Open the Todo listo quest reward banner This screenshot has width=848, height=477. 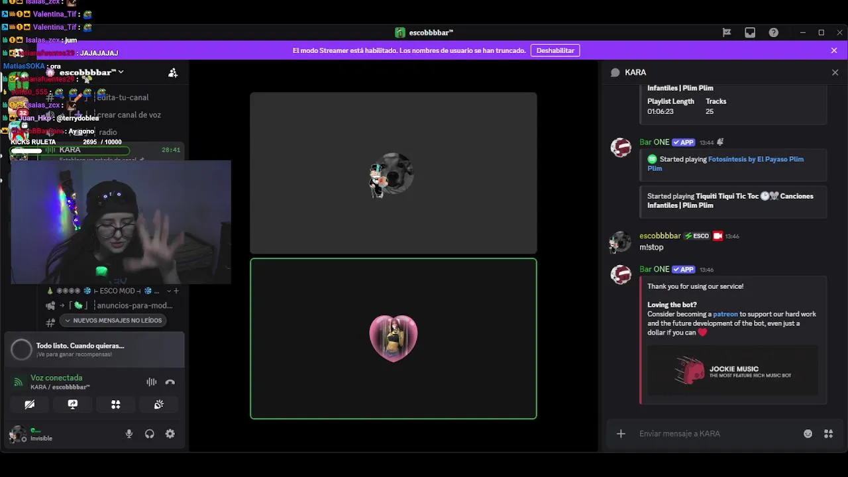94,349
